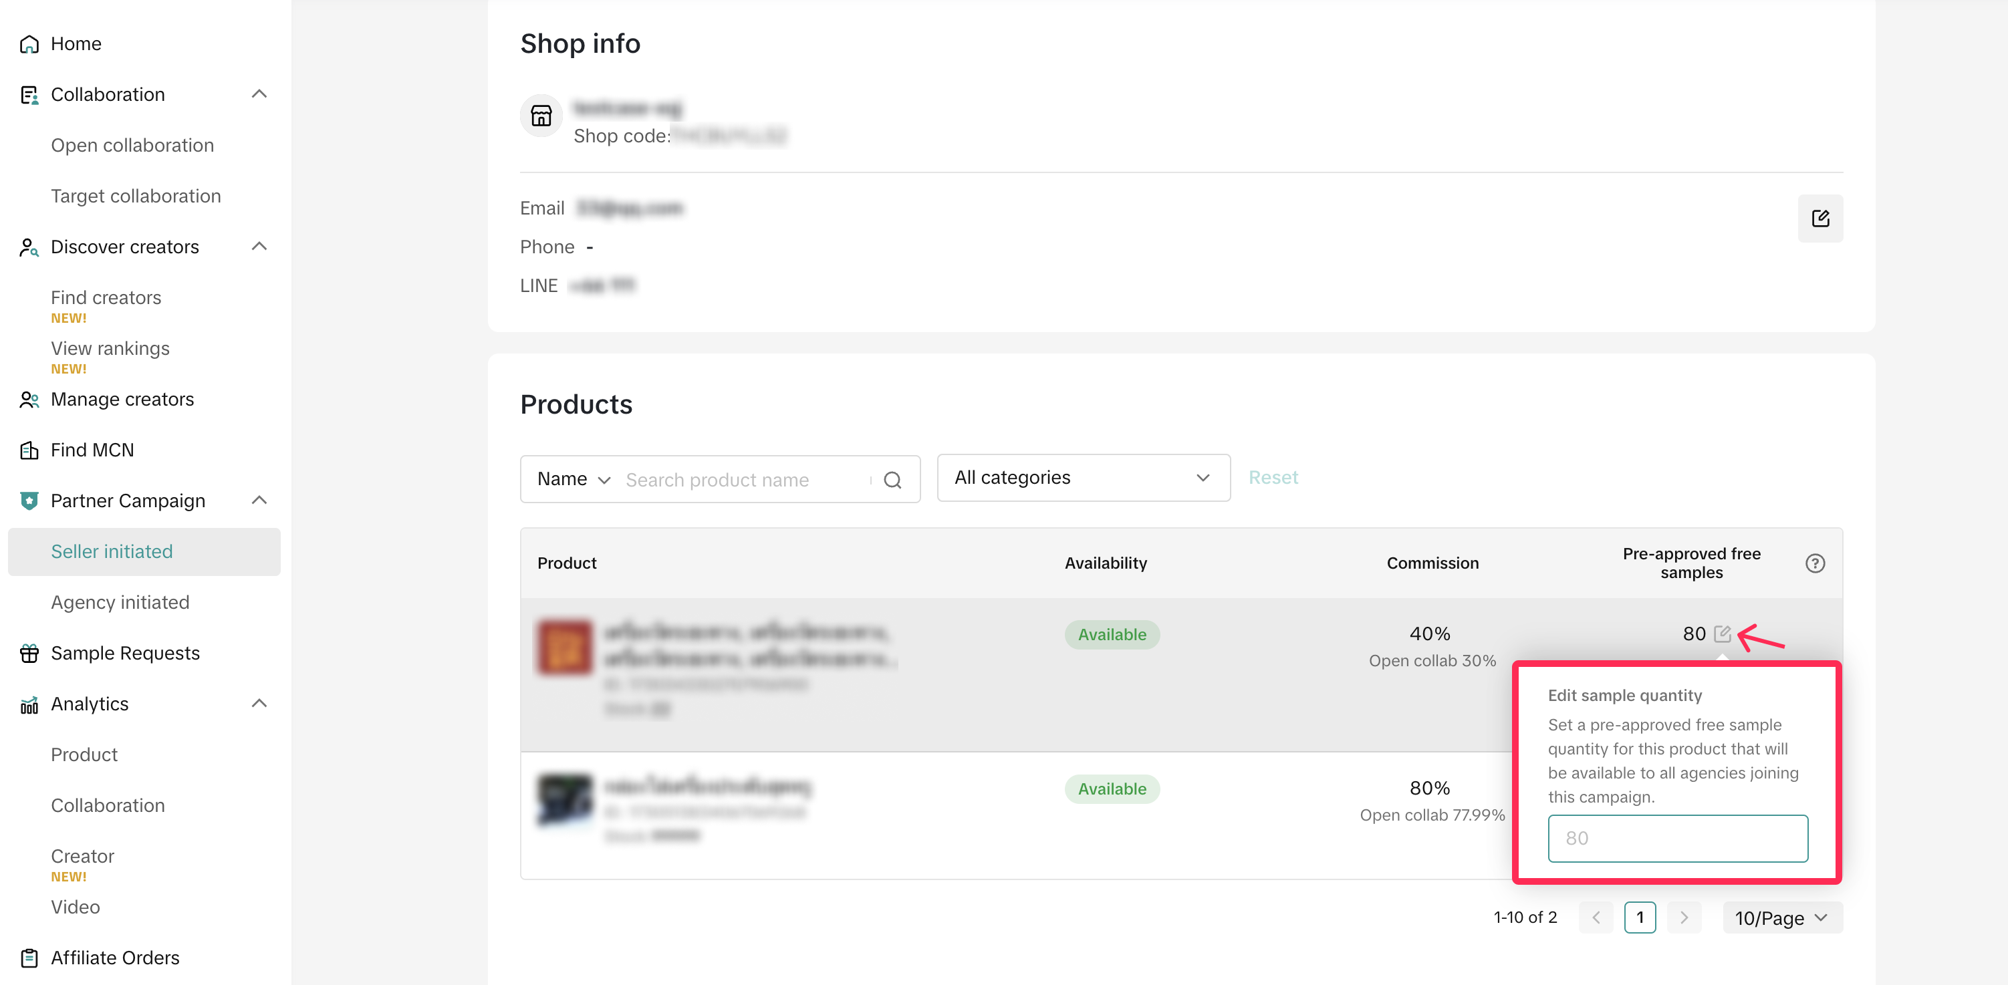Screen dimensions: 2008x985
Task: Click the help icon beside Pre-approved free samples
Action: pyautogui.click(x=1814, y=563)
